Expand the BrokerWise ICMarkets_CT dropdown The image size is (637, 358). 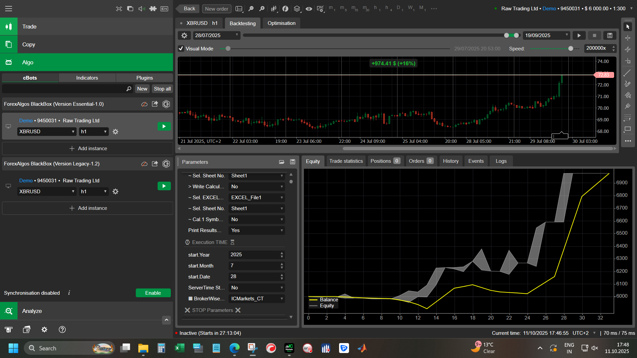pyautogui.click(x=256, y=299)
